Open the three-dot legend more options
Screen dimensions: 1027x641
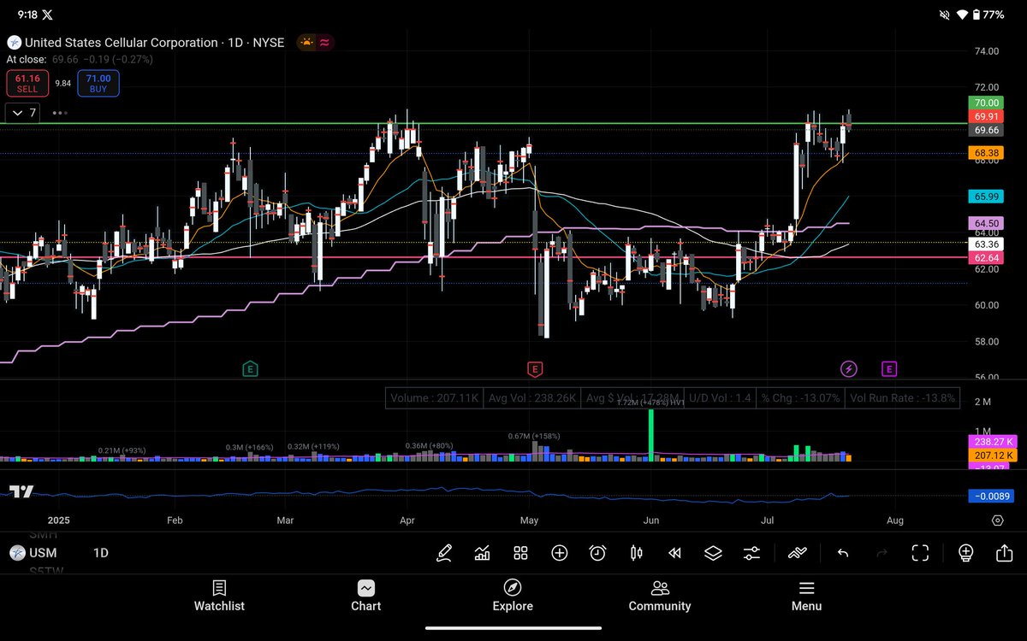(59, 113)
